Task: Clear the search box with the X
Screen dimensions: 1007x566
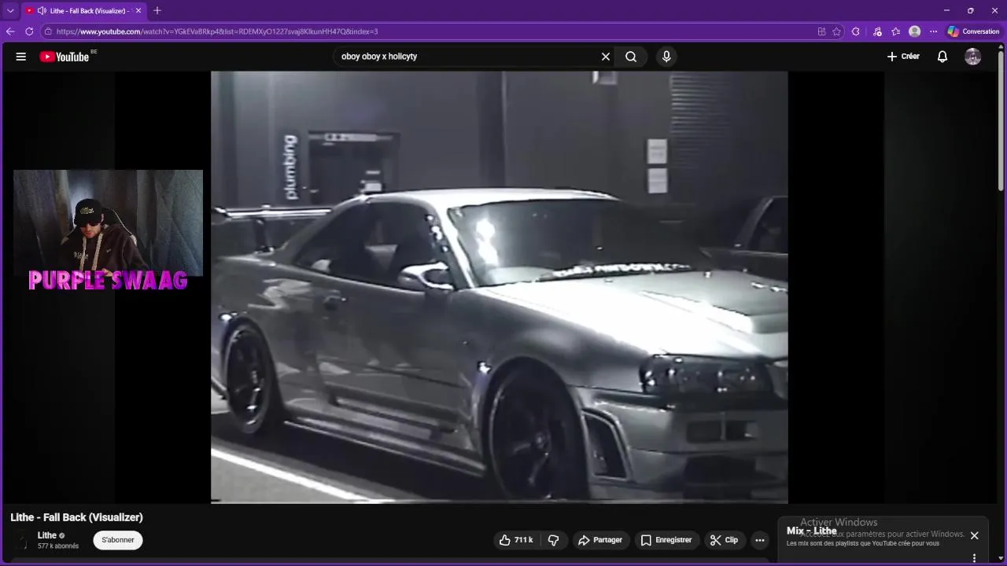Action: tap(606, 57)
